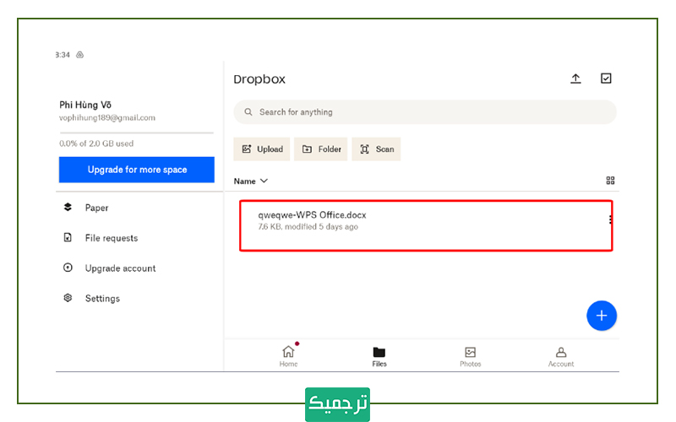Open Paper in the sidebar

(96, 208)
